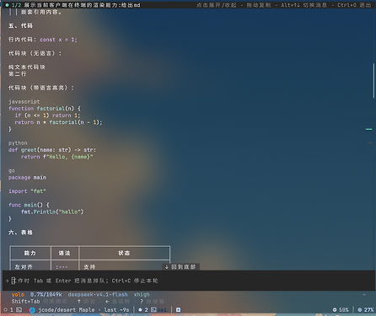Click the 27% status indicator
Image resolution: width=376 pixels, height=316 pixels.
pos(366,310)
